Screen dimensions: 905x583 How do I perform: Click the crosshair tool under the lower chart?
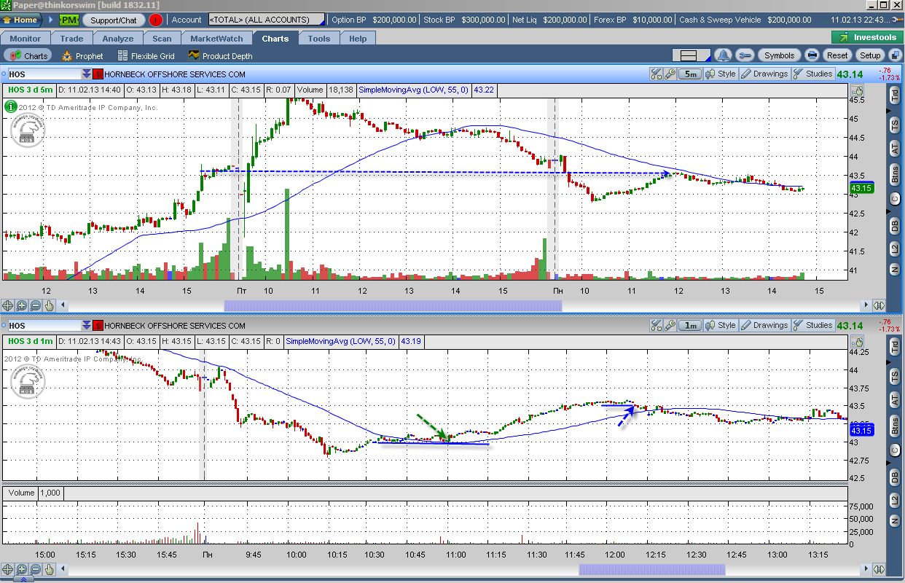tap(8, 569)
